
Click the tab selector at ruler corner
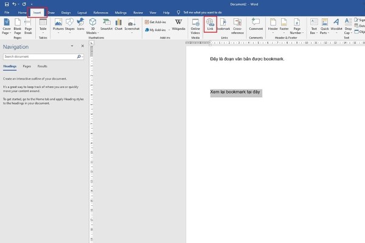(x=91, y=43)
